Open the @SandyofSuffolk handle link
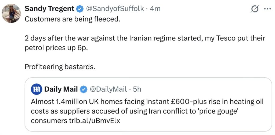The height and width of the screenshot is (135, 275). (115, 9)
